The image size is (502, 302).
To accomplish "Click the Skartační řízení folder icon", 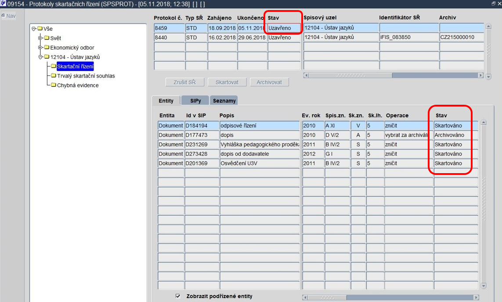I will pos(54,66).
